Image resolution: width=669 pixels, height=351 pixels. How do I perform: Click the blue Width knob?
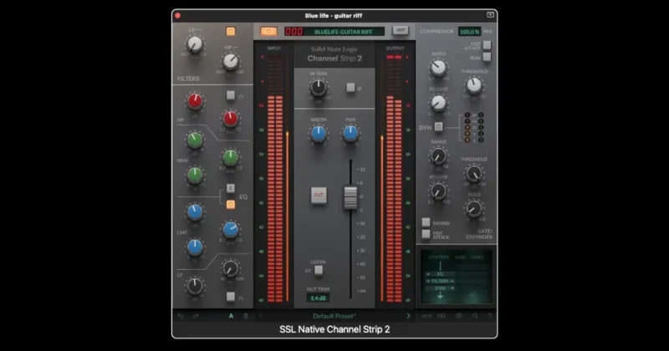coord(319,134)
